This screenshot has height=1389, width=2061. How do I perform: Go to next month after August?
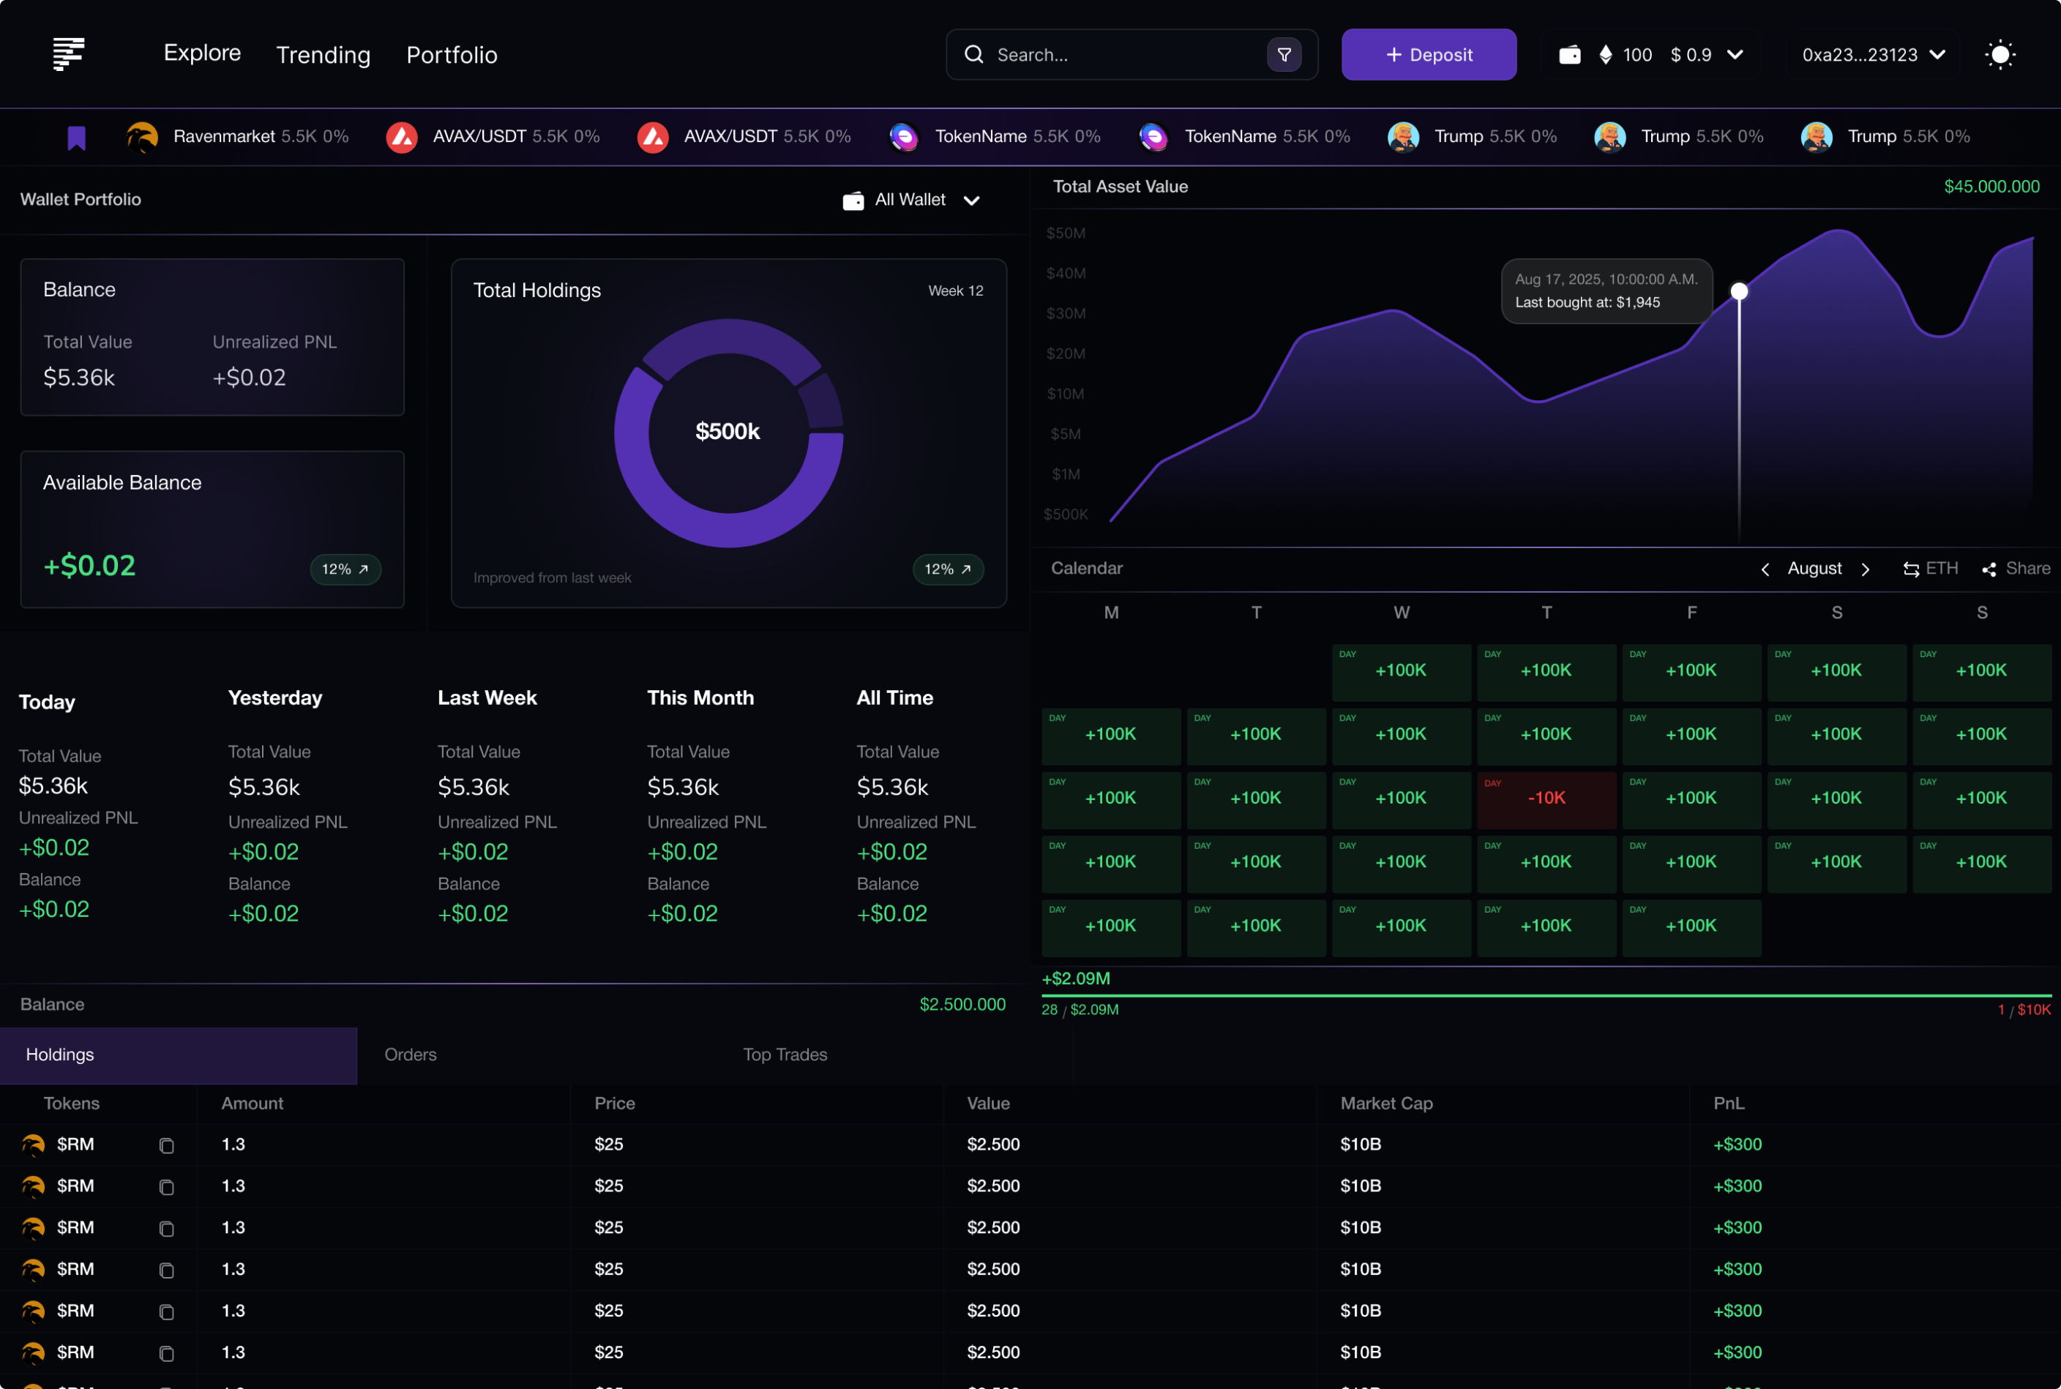pos(1866,569)
